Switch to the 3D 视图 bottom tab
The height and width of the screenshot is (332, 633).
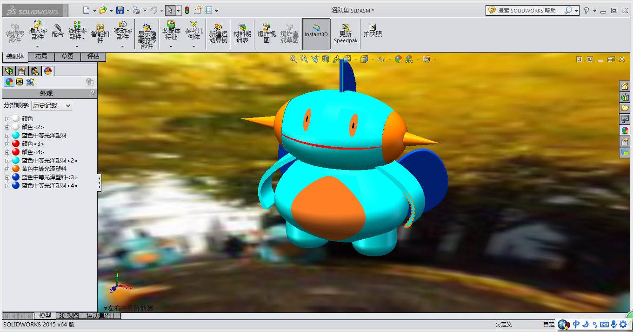coord(69,316)
